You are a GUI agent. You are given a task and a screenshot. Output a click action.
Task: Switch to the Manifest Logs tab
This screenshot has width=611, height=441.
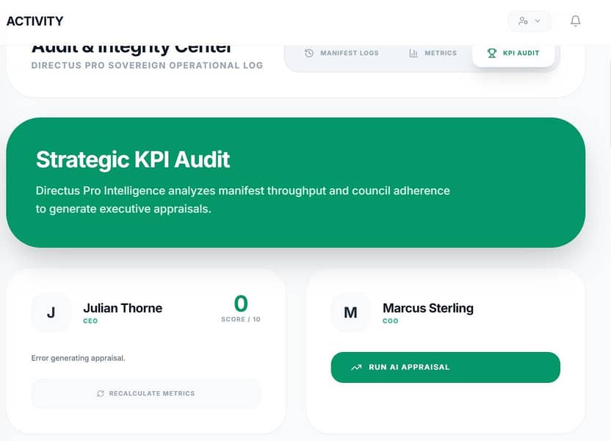pos(343,53)
